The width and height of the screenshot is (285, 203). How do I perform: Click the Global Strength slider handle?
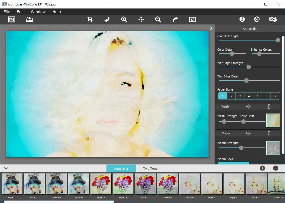pyautogui.click(x=278, y=40)
